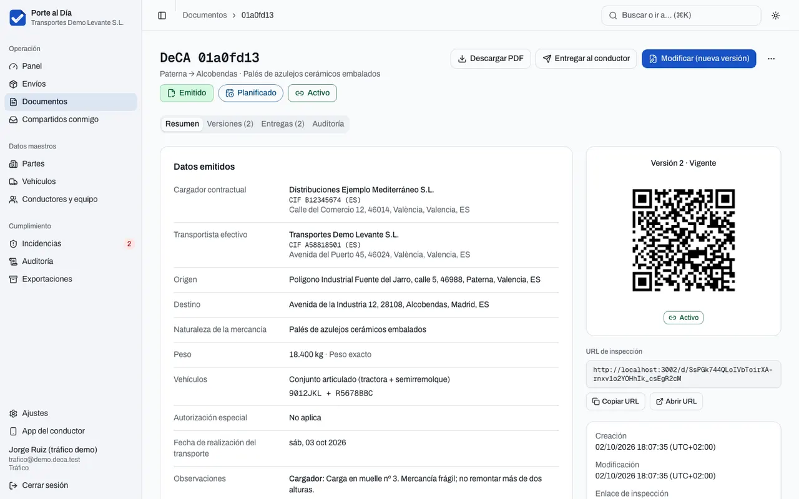Screen dimensions: 799x499
Task: Toggle the sidebar collapse icon
Action: (162, 15)
